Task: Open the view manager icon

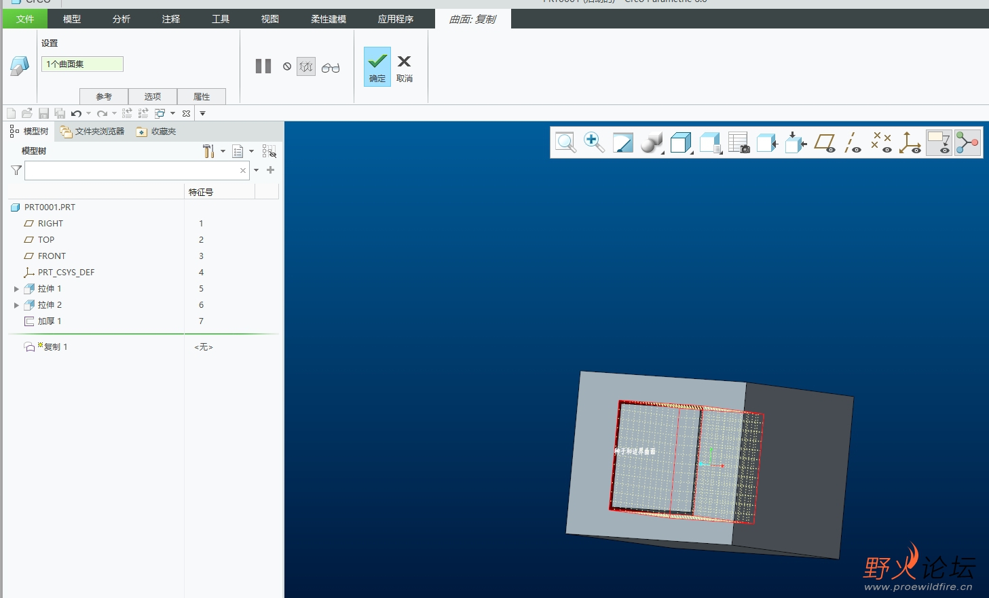Action: coord(739,142)
